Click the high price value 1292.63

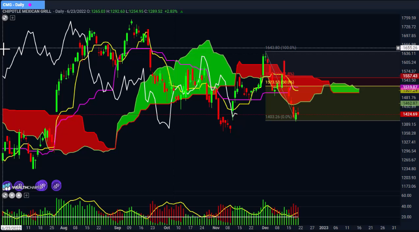pos(118,12)
